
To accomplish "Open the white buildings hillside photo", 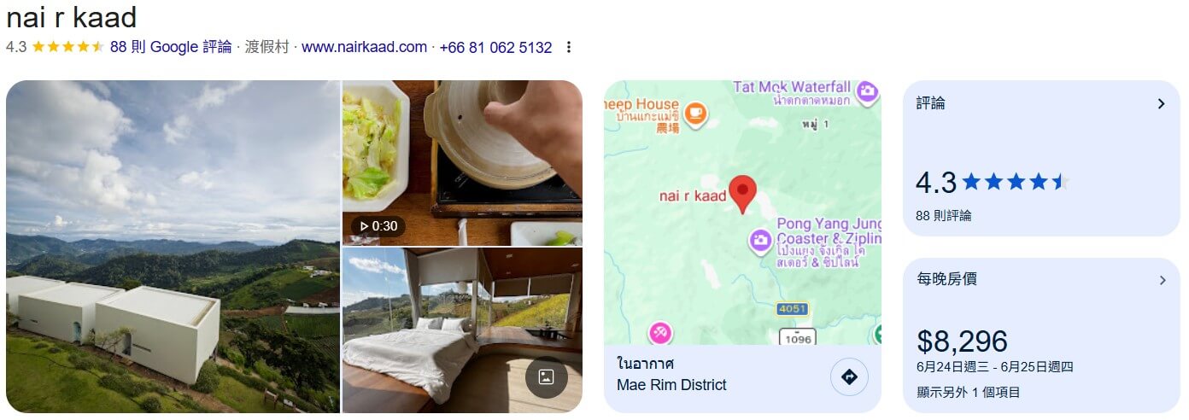I will 173,247.
